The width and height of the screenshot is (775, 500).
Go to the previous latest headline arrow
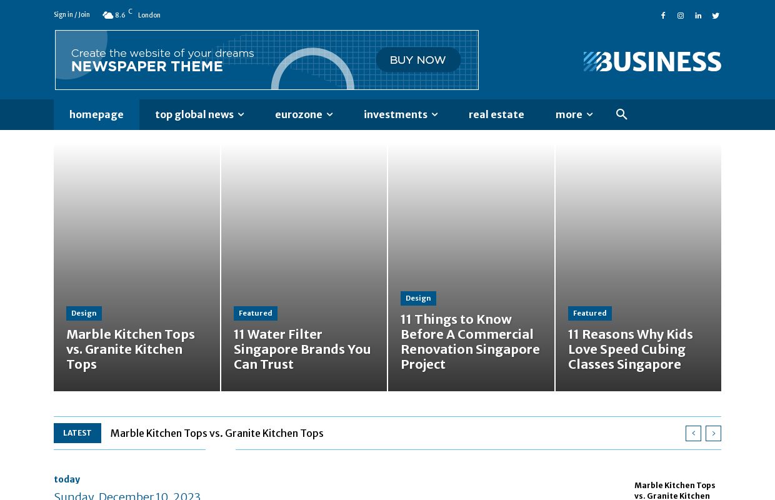(x=693, y=433)
